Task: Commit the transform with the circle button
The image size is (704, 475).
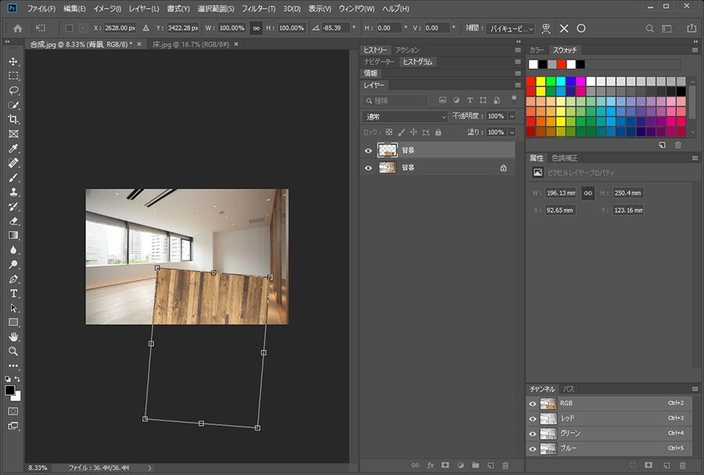Action: pyautogui.click(x=581, y=28)
